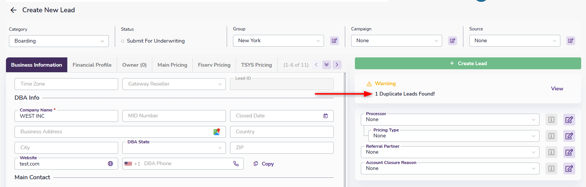Expand the Gateway Reseller dropdown
The height and width of the screenshot is (187, 586).
(174, 84)
